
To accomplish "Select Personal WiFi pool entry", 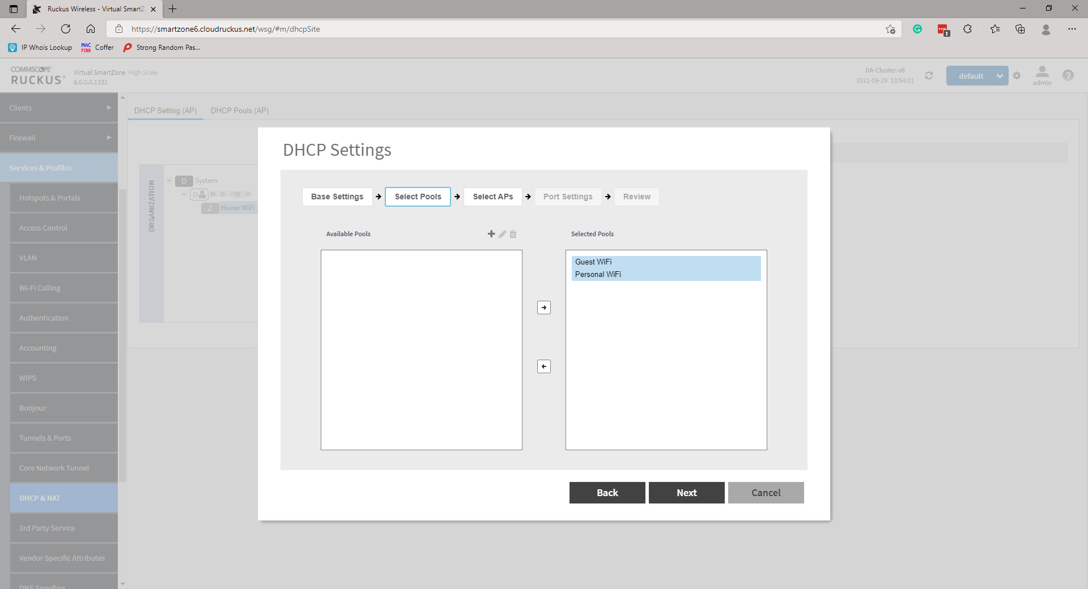I will point(598,274).
